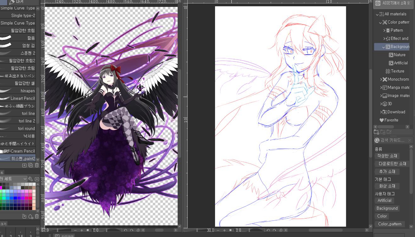
Task: Toggle the Color_pattern tag filter
Action: point(390,224)
